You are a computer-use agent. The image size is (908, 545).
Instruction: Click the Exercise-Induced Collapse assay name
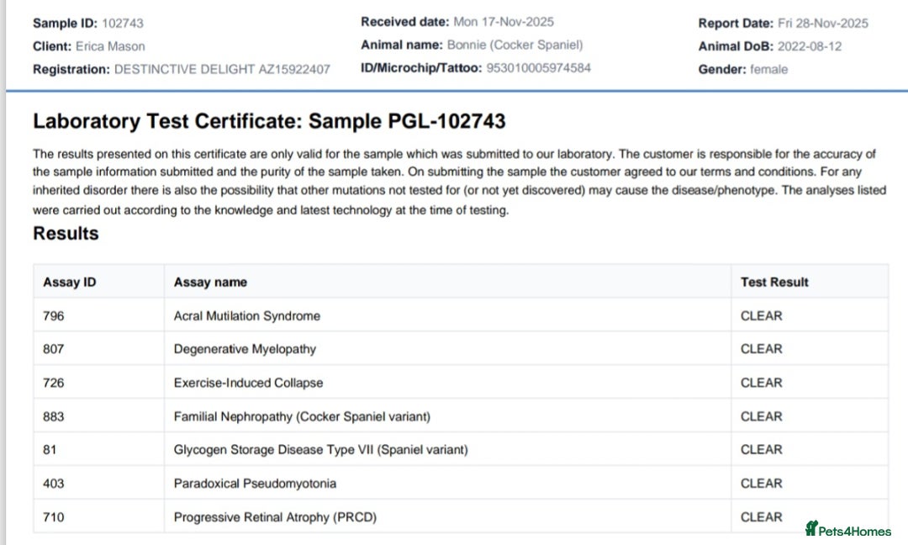click(x=248, y=383)
